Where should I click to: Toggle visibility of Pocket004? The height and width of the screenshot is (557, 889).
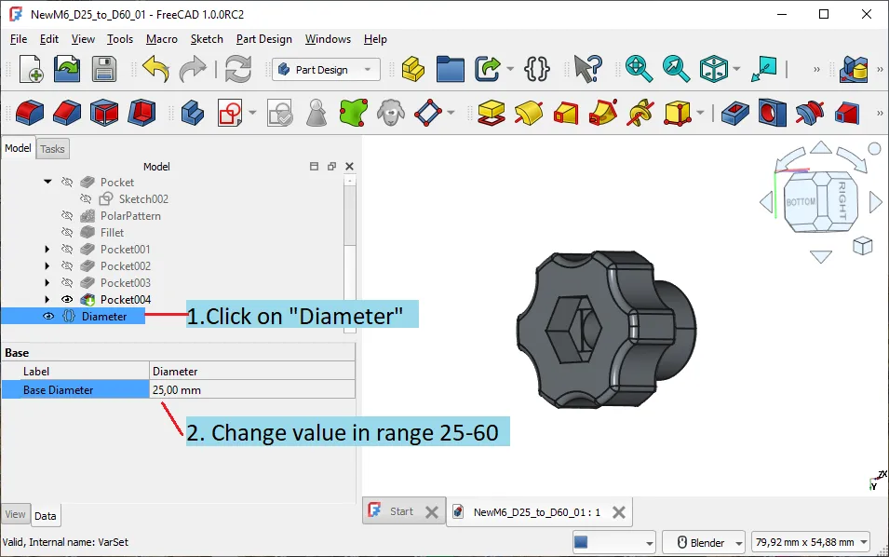tap(66, 299)
